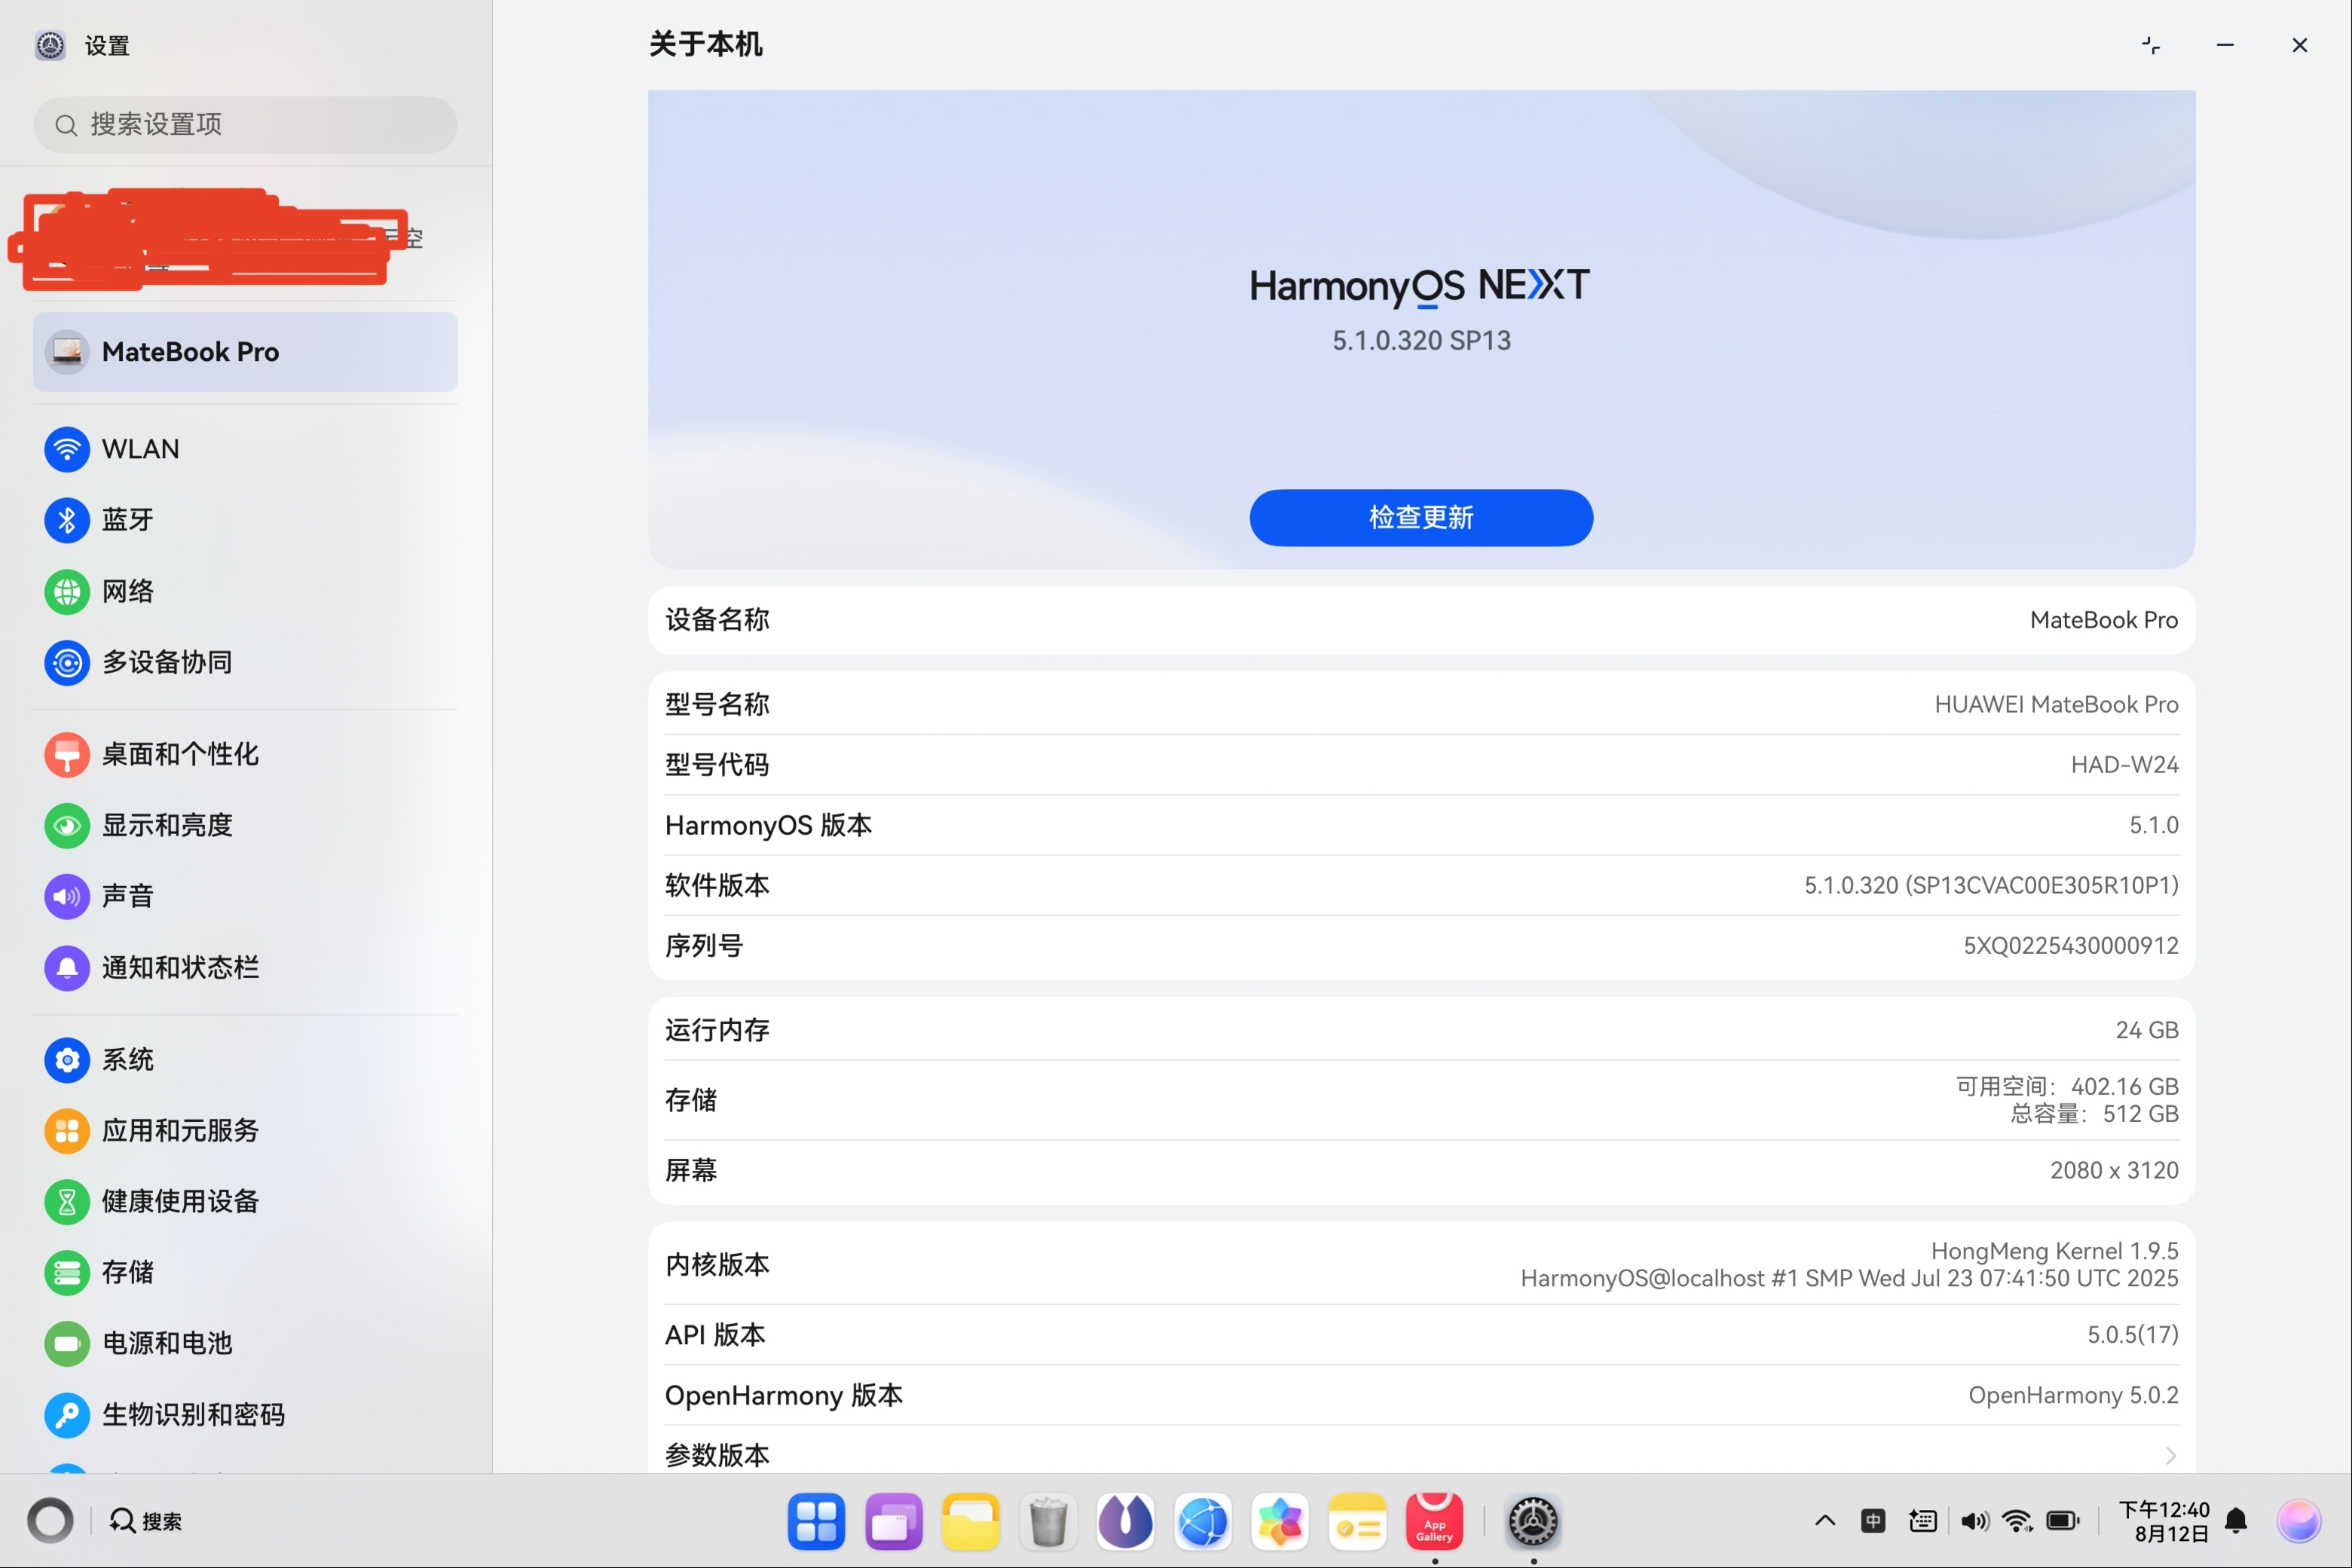This screenshot has width=2352, height=1568.
Task: Click the 序列号 serial number value
Action: pos(2070,945)
